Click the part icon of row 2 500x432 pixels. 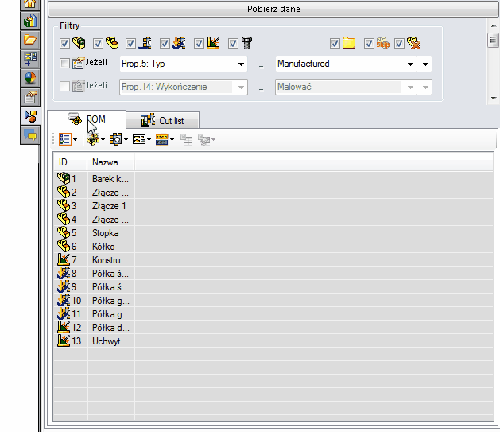(x=64, y=192)
